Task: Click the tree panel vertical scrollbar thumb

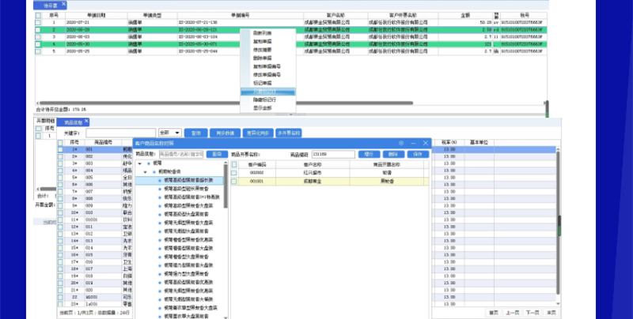Action: [x=226, y=186]
